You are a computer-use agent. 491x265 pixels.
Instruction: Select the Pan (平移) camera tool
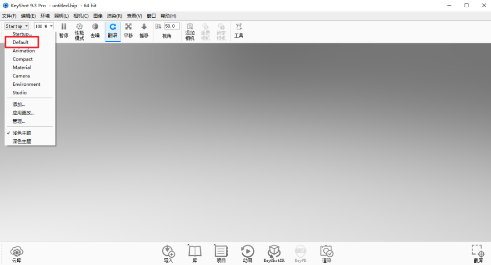click(x=128, y=30)
